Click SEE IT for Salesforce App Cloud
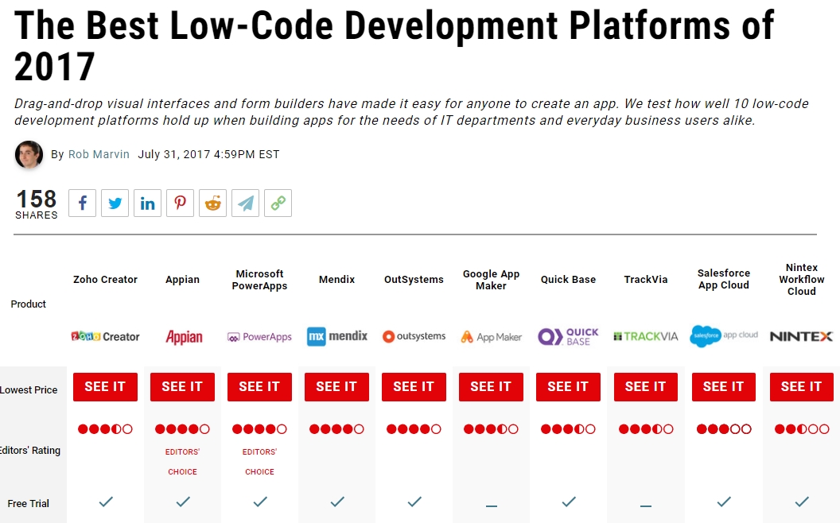840x523 pixels. [724, 386]
